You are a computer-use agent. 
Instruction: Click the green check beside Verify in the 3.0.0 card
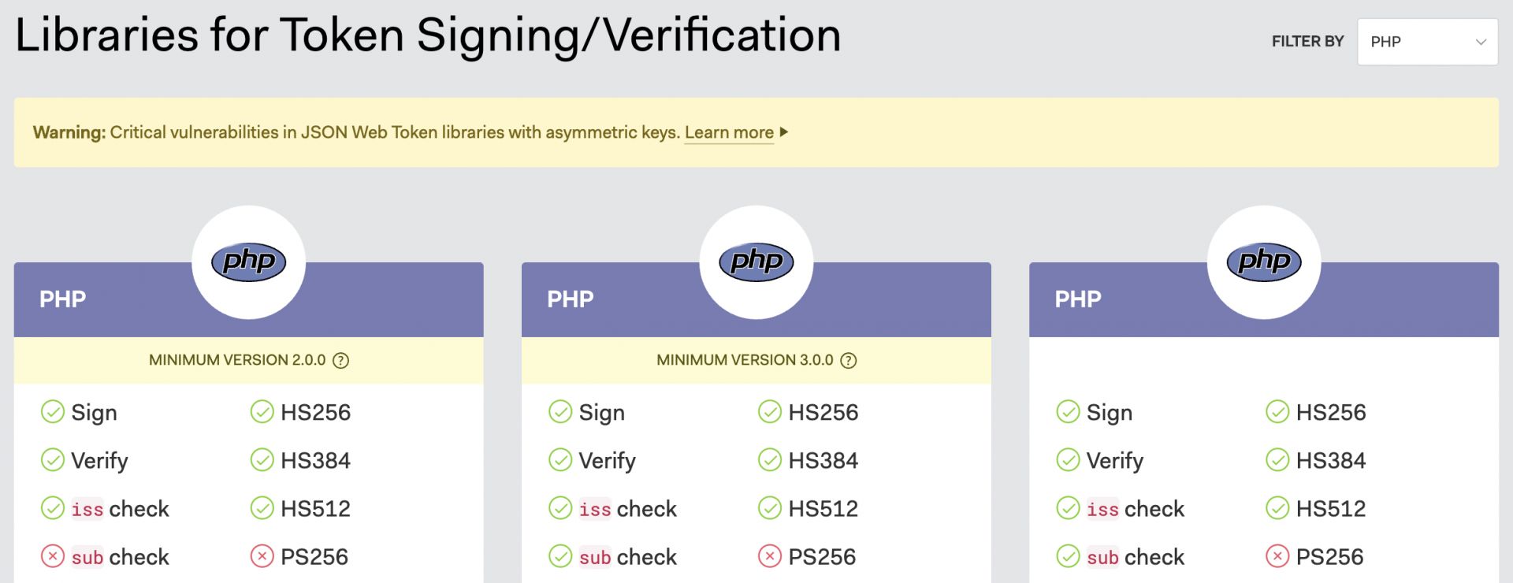[x=560, y=460]
